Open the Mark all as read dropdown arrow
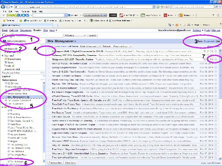222x166 pixels. tap(99, 46)
